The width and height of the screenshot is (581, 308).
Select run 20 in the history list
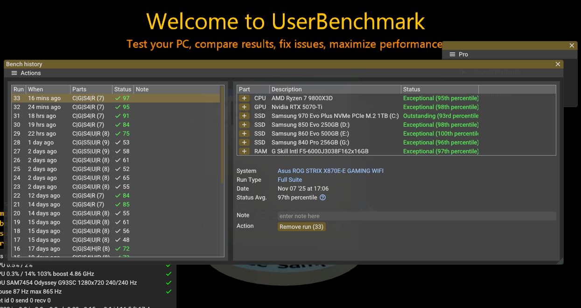115,213
